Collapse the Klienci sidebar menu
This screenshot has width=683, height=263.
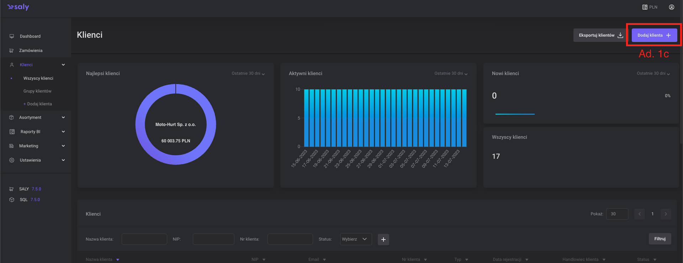pyautogui.click(x=63, y=65)
